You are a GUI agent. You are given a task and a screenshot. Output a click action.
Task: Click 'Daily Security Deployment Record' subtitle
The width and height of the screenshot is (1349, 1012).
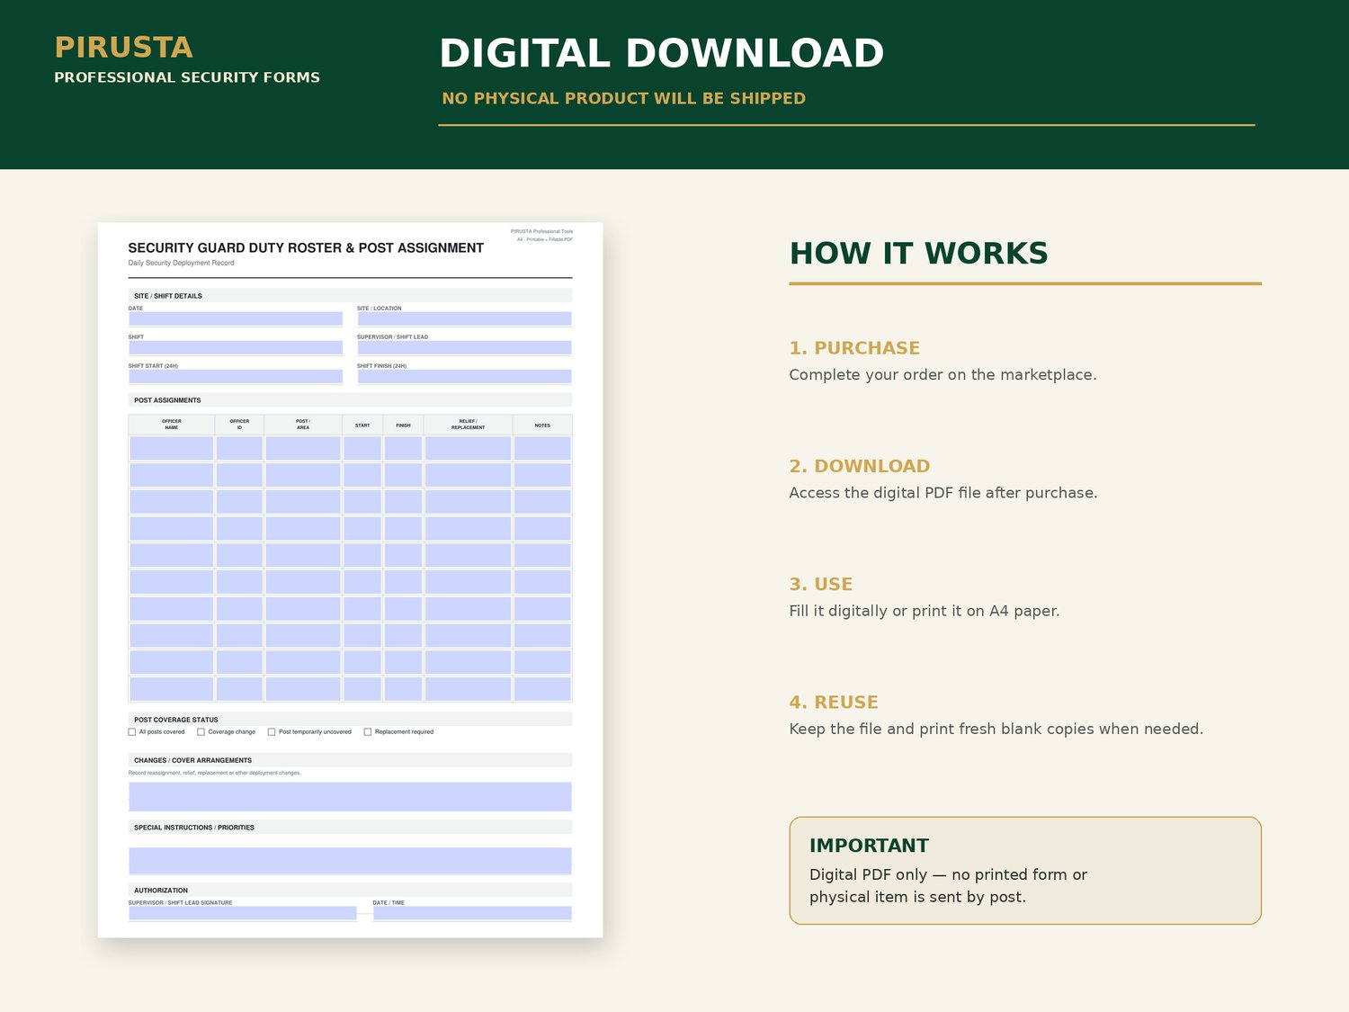click(x=181, y=263)
